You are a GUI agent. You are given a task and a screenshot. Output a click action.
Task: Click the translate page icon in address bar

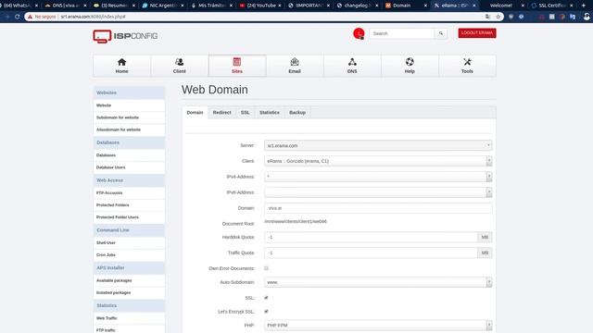click(488, 17)
